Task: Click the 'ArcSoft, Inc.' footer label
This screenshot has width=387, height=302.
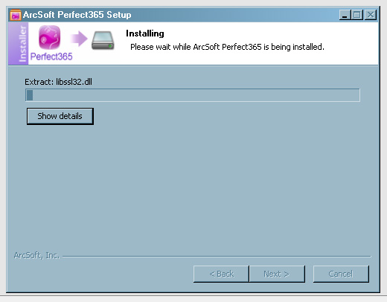Action: 36,255
